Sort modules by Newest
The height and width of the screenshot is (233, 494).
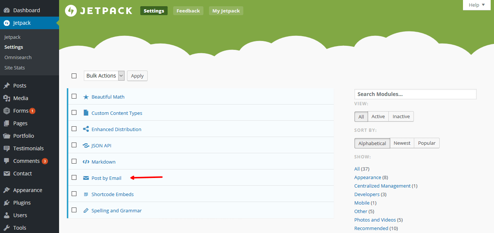click(x=402, y=143)
